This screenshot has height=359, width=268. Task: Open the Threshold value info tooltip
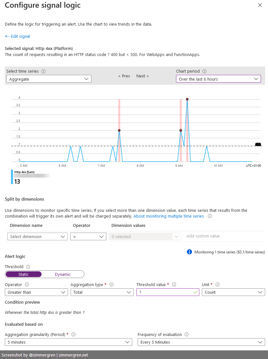[174, 284]
